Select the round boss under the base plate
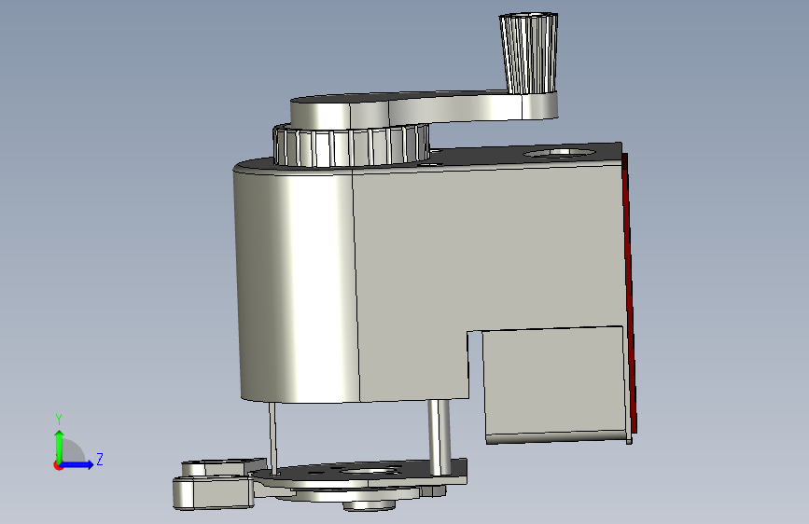809x524 pixels. coord(369,505)
